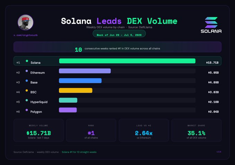Click the teal dot beside Hyperliquid
Viewport: 235px width, 165px height.
coord(27,100)
